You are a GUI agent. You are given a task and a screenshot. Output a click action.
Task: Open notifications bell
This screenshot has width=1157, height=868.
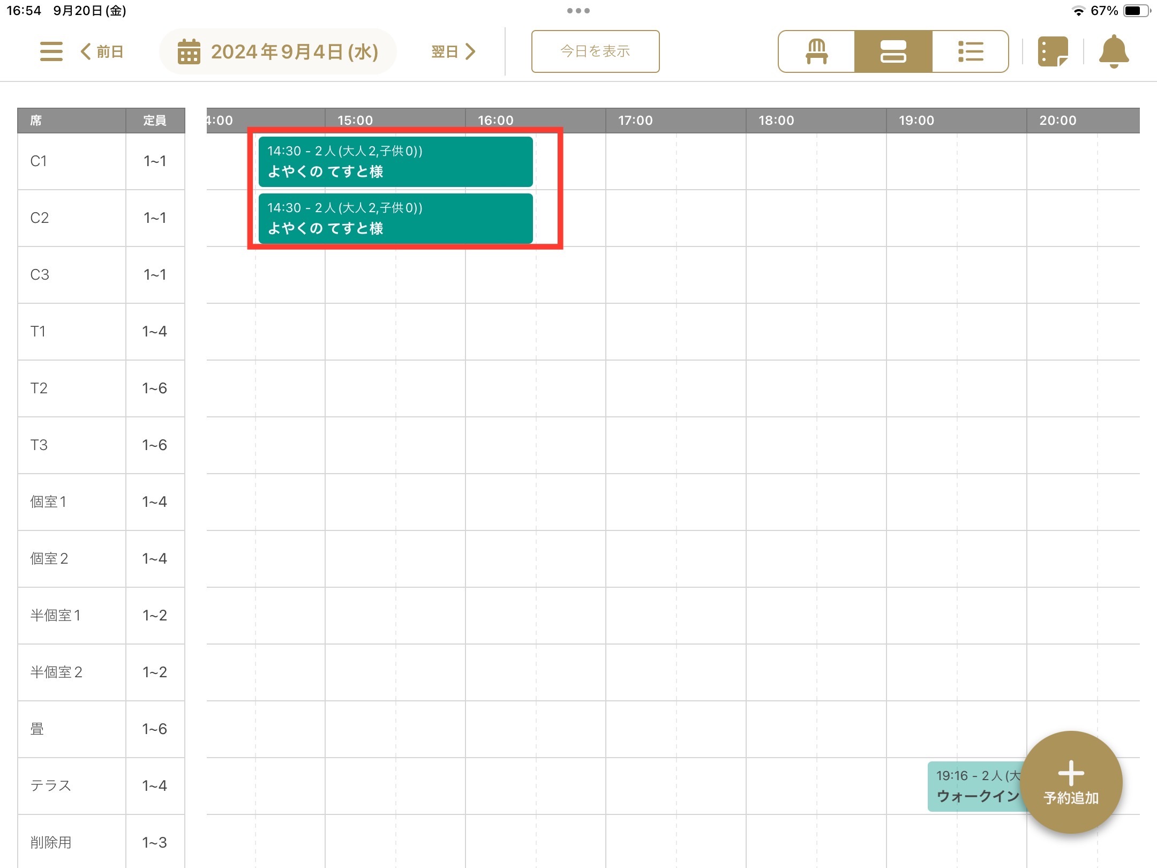[x=1114, y=51]
